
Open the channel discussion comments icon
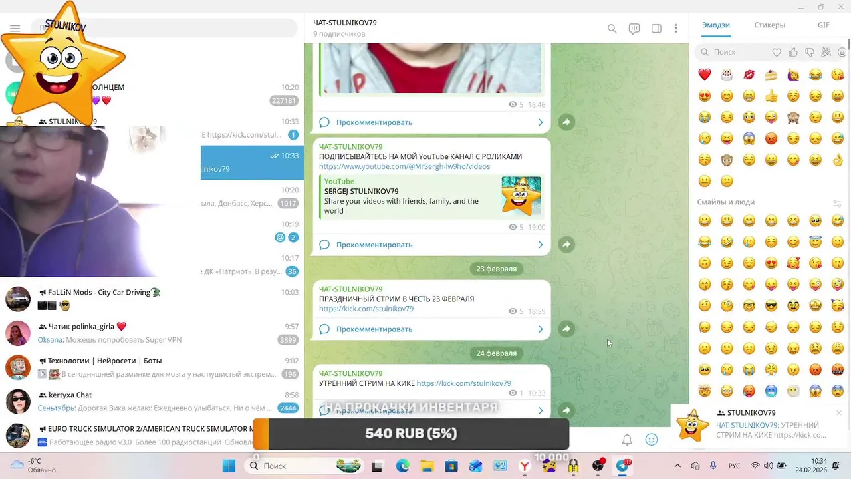634,29
